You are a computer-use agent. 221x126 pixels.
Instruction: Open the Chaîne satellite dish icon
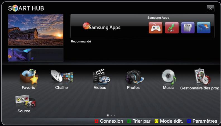[x=62, y=76]
